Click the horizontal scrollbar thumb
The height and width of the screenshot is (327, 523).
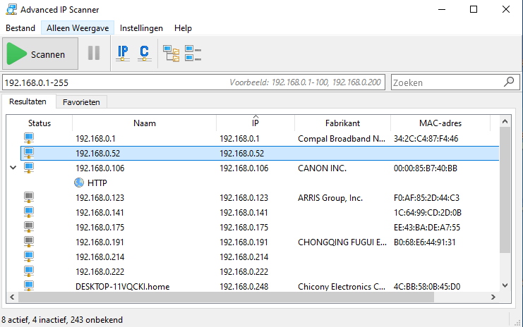point(226,297)
